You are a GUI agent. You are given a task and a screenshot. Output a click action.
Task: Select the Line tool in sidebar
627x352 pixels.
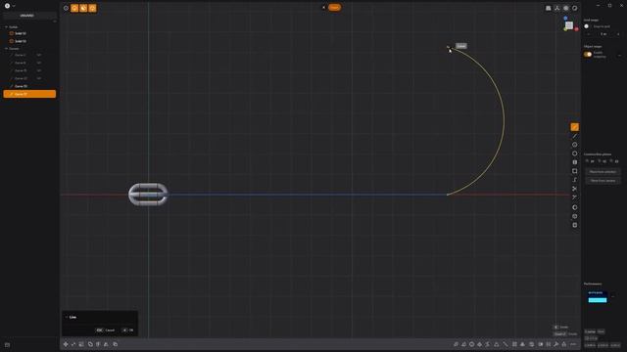(575, 136)
